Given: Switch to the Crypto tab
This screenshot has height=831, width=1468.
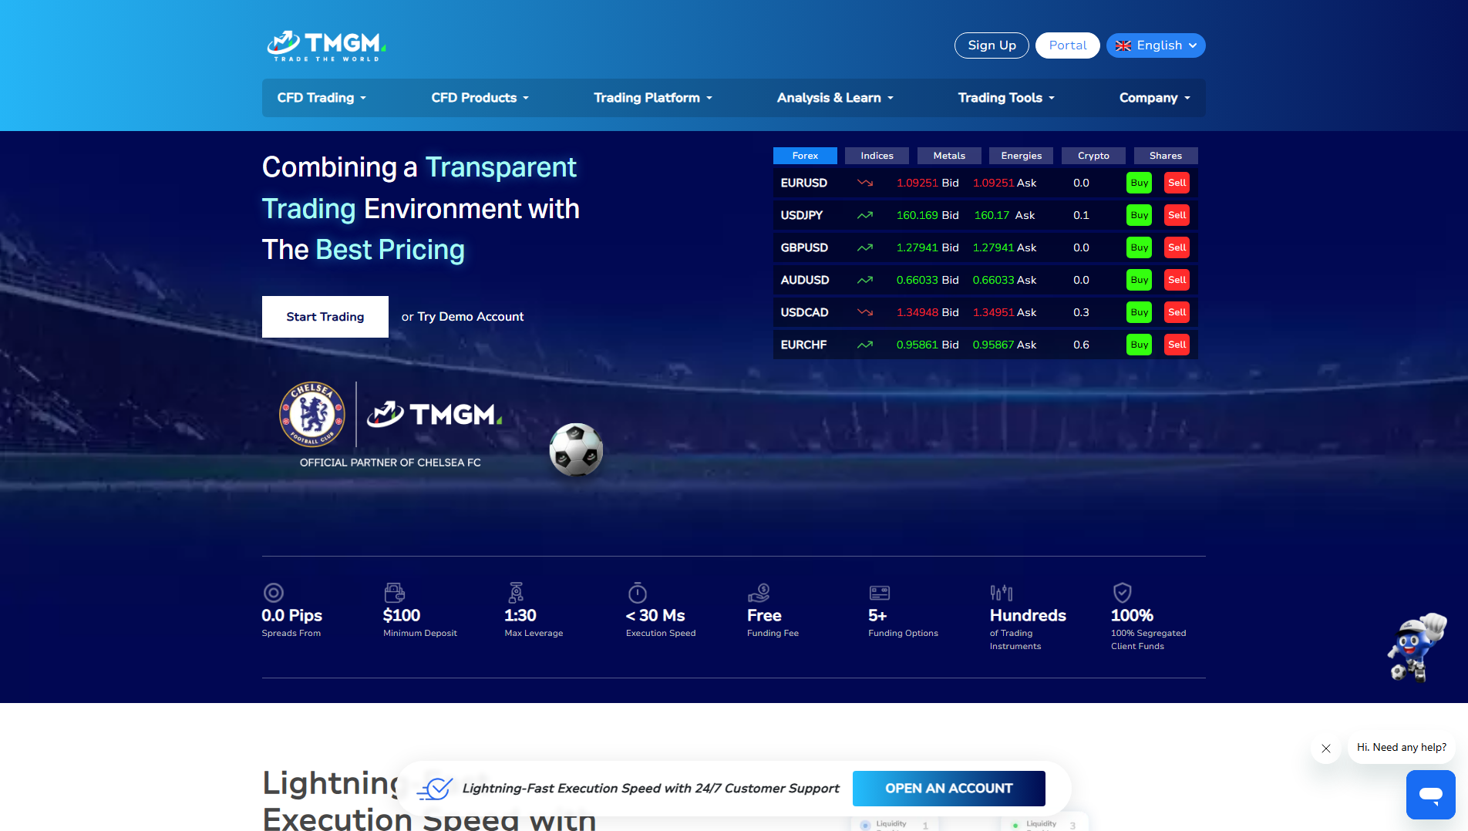Looking at the screenshot, I should pyautogui.click(x=1093, y=156).
